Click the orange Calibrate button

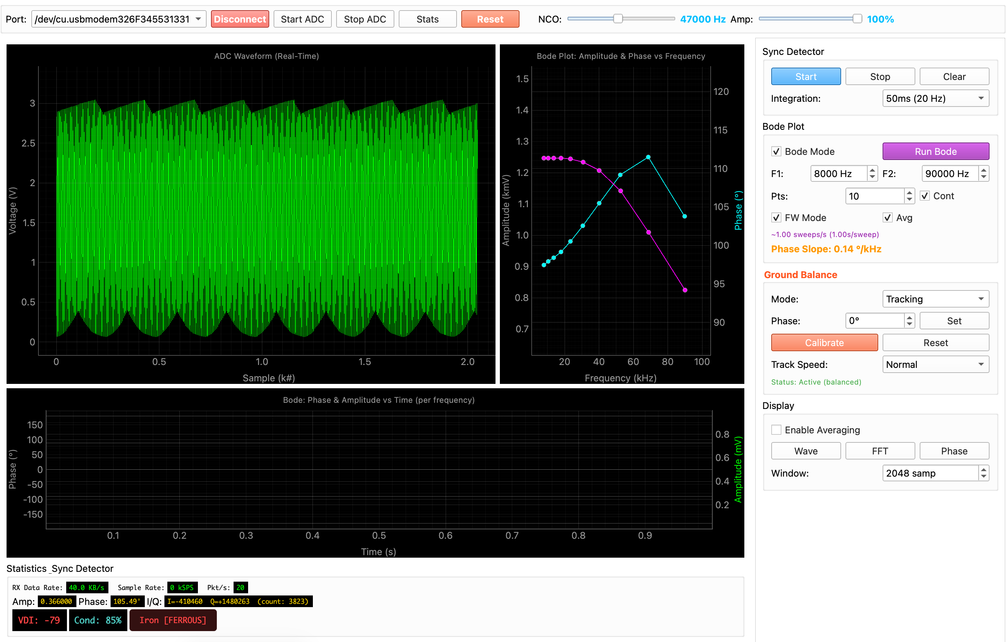point(824,343)
